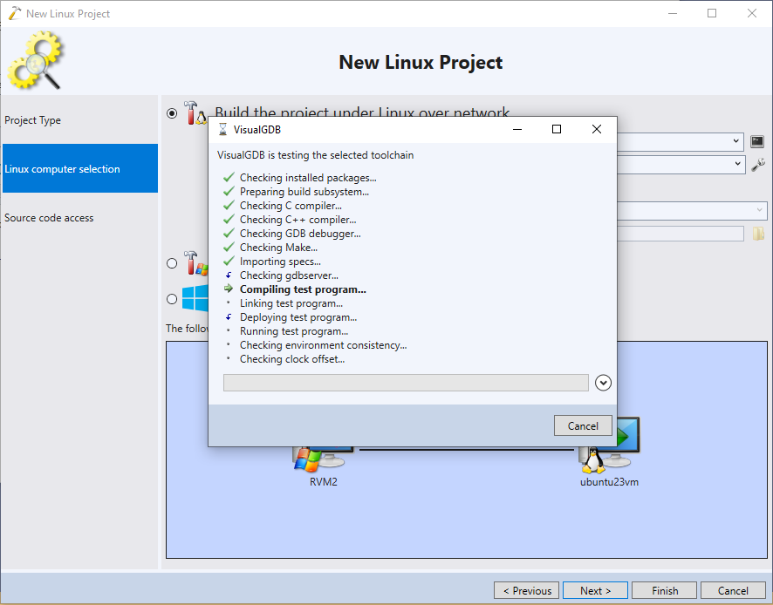Click 'Checking Make...' step text
Viewport: 773px width, 605px height.
pos(278,248)
